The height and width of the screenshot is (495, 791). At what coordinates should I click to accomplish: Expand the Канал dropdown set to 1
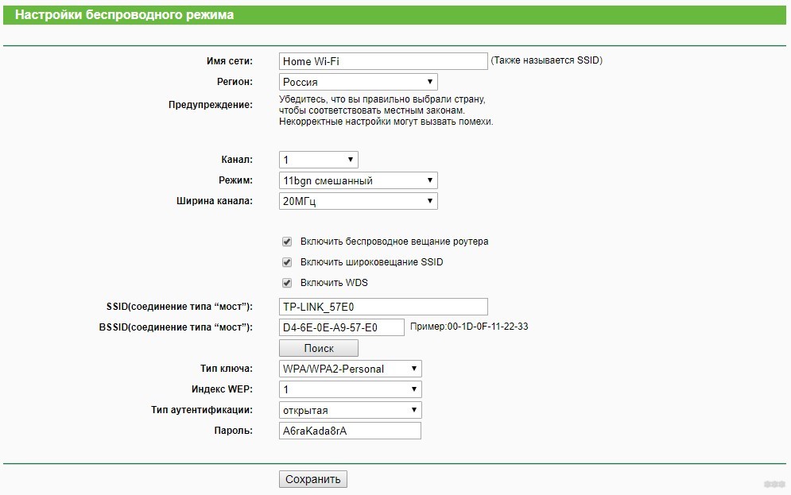(318, 160)
